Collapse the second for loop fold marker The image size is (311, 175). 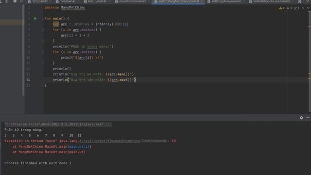pos(43,52)
